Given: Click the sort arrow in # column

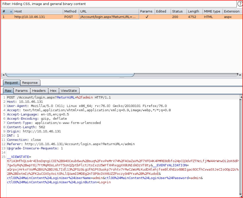Looking at the screenshot, I should tap(11, 11).
